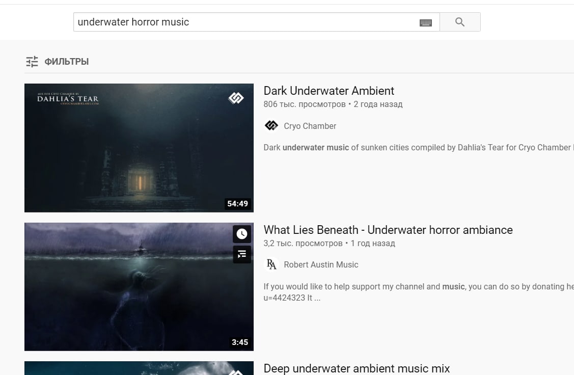Click the search magnifier button

460,22
